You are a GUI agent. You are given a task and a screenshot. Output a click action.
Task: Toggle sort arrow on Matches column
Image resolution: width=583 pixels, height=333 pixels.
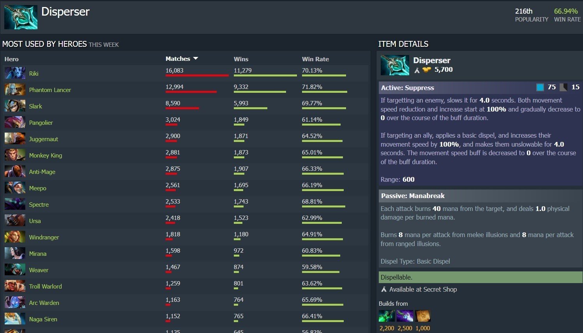[196, 58]
